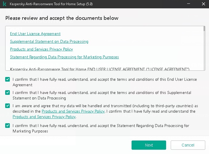
Task: Proceed with the Next button
Action: (149, 145)
